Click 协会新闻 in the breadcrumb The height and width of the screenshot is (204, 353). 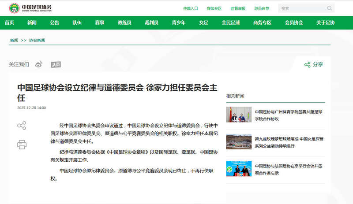pos(37,40)
